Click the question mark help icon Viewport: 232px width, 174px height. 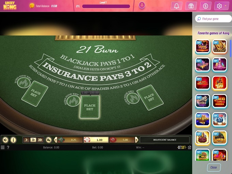click(8, 147)
